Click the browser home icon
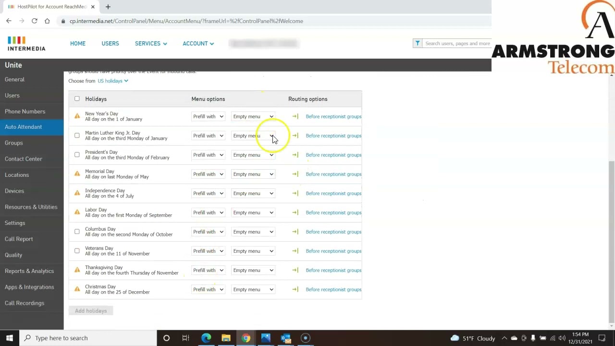 47,21
